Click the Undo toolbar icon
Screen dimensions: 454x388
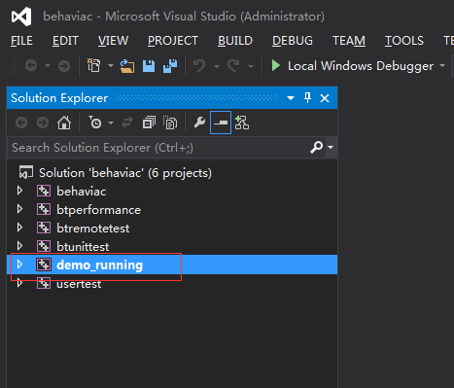pos(199,66)
